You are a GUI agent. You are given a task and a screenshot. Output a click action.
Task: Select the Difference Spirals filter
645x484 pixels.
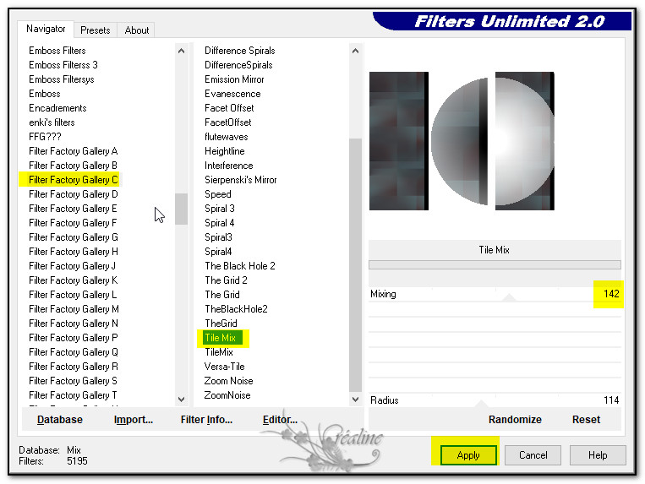240,51
